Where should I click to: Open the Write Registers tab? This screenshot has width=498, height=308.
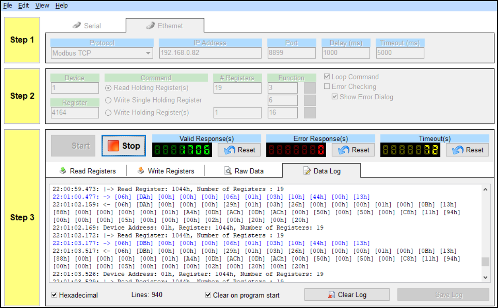(166, 171)
